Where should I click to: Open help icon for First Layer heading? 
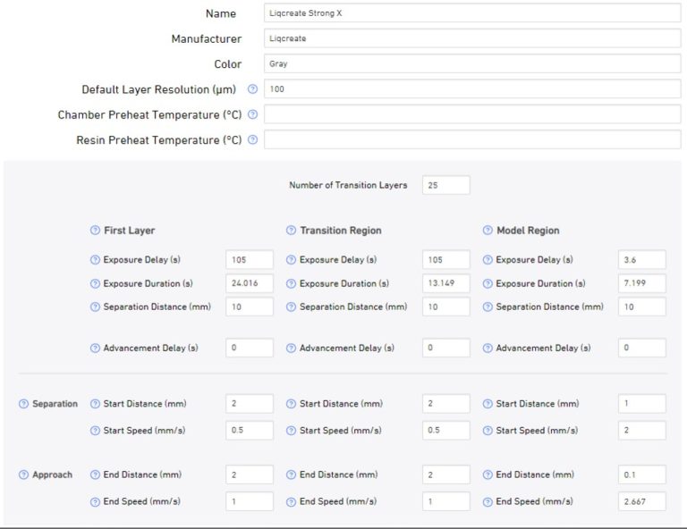95,231
